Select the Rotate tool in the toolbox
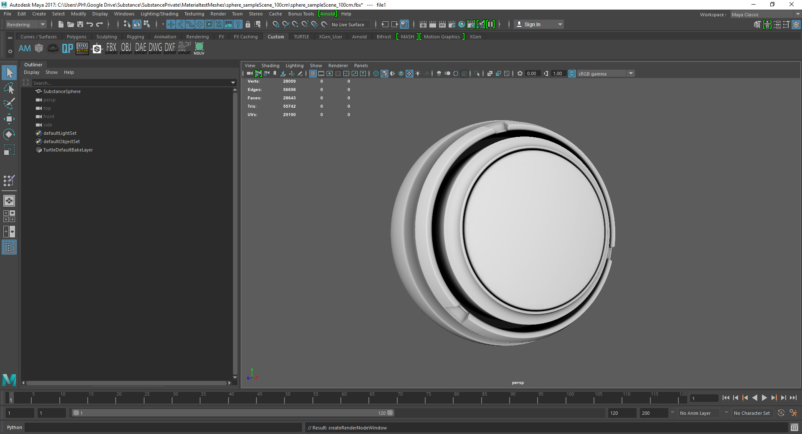This screenshot has height=434, width=802. coord(9,134)
